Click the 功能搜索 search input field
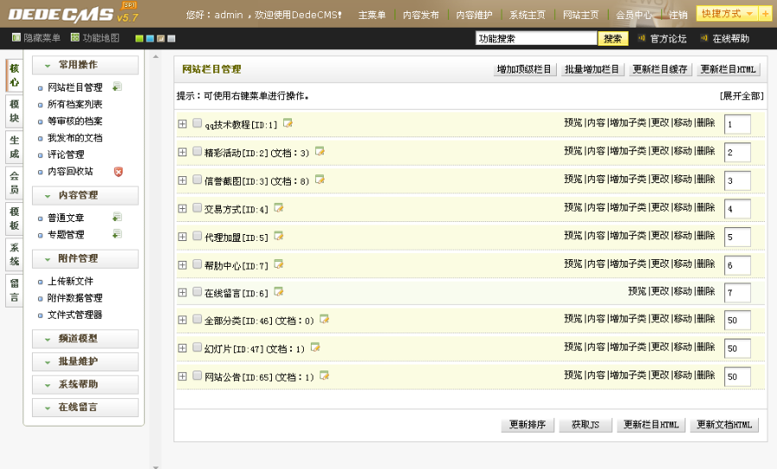 [536, 39]
